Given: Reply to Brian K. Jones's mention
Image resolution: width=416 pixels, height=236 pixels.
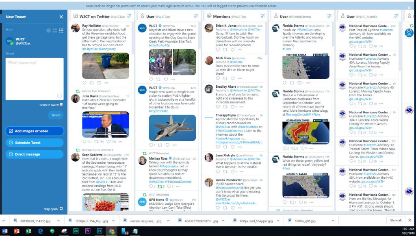Looking at the screenshot, I should [x=218, y=50].
